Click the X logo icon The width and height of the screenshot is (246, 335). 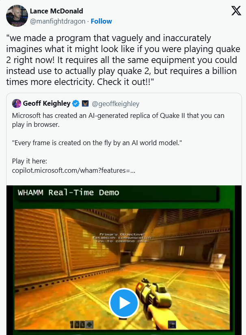pos(236,11)
